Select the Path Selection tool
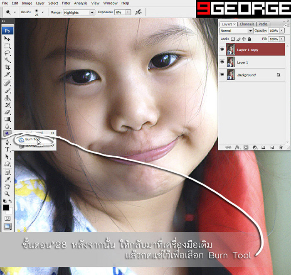The image size is (291, 275). (x=7, y=157)
